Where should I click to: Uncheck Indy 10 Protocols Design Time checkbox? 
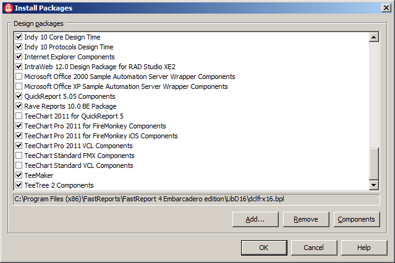pos(19,47)
